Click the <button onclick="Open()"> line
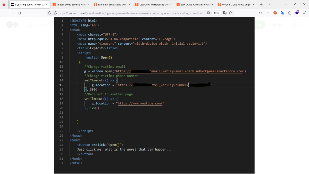 [x=100, y=145]
